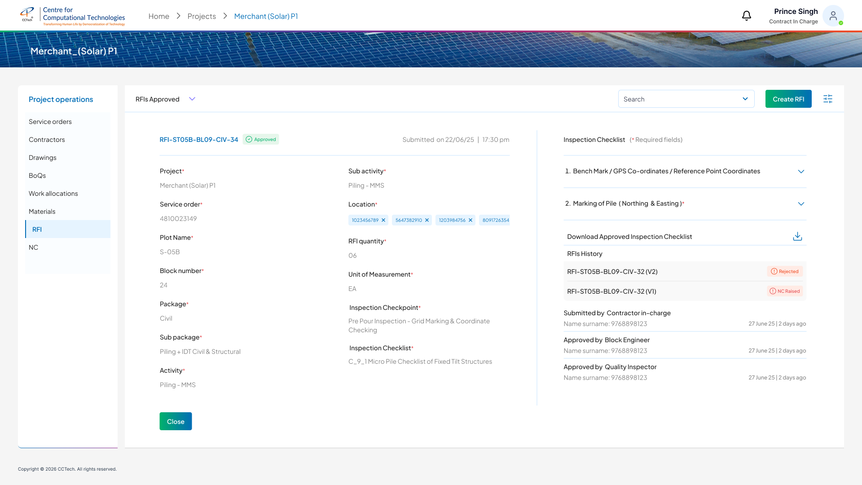The height and width of the screenshot is (485, 862).
Task: Expand the RFIs Approved dropdown
Action: pos(192,99)
